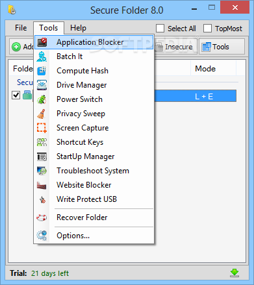Start Screen Capture from the menu

(94, 128)
